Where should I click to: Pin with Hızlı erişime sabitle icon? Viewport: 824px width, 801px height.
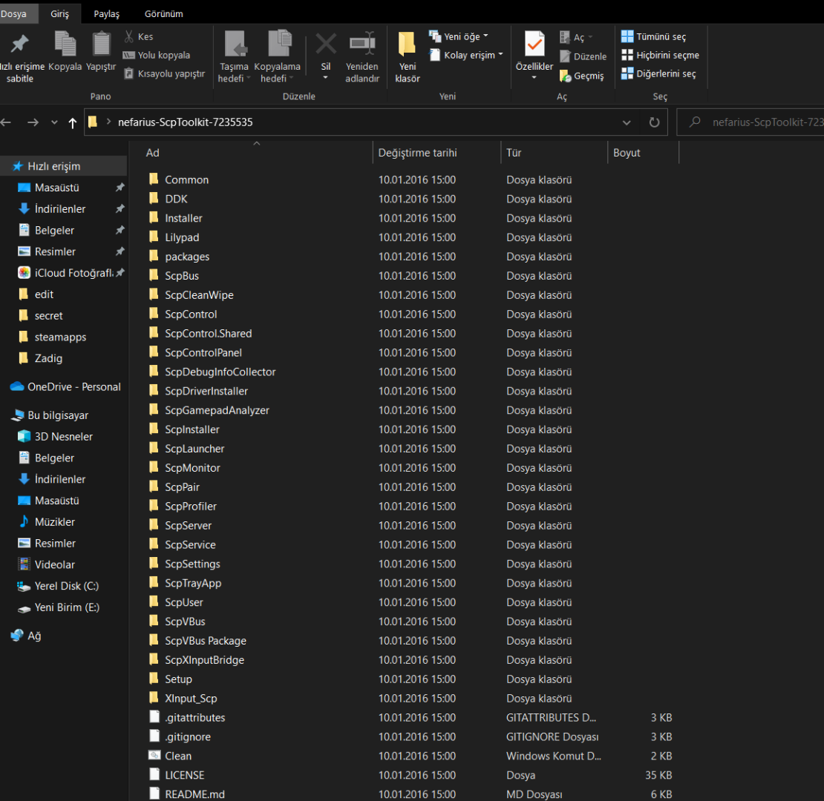point(20,44)
